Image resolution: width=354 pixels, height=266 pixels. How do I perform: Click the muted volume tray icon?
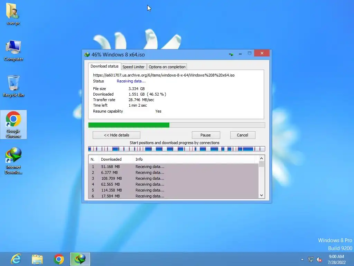point(319,259)
